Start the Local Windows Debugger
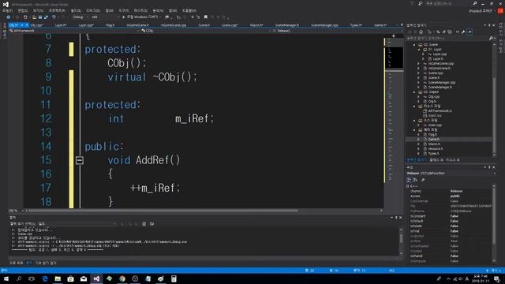This screenshot has height=284, width=505. point(140,17)
